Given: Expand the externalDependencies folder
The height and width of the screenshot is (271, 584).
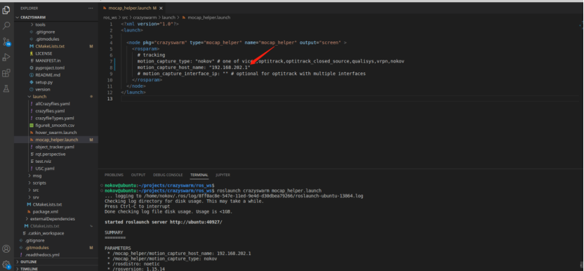Looking at the screenshot, I should click(x=50, y=219).
